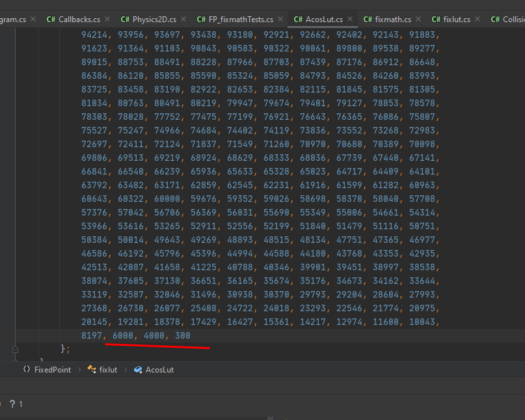The image size is (525, 420).
Task: Click the C# icon on AcosLut.cs tab
Action: tap(298, 20)
